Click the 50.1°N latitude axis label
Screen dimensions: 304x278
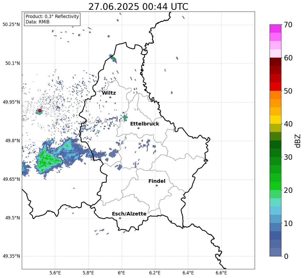(13, 64)
